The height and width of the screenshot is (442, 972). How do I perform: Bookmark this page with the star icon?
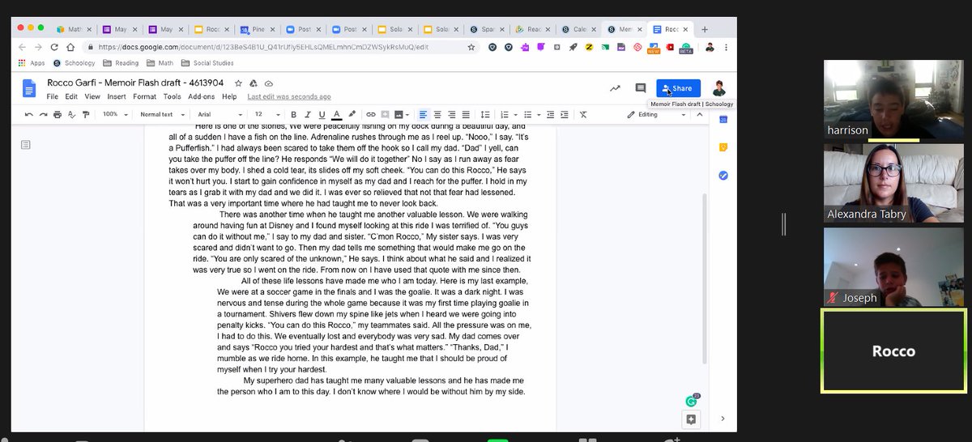pyautogui.click(x=471, y=47)
